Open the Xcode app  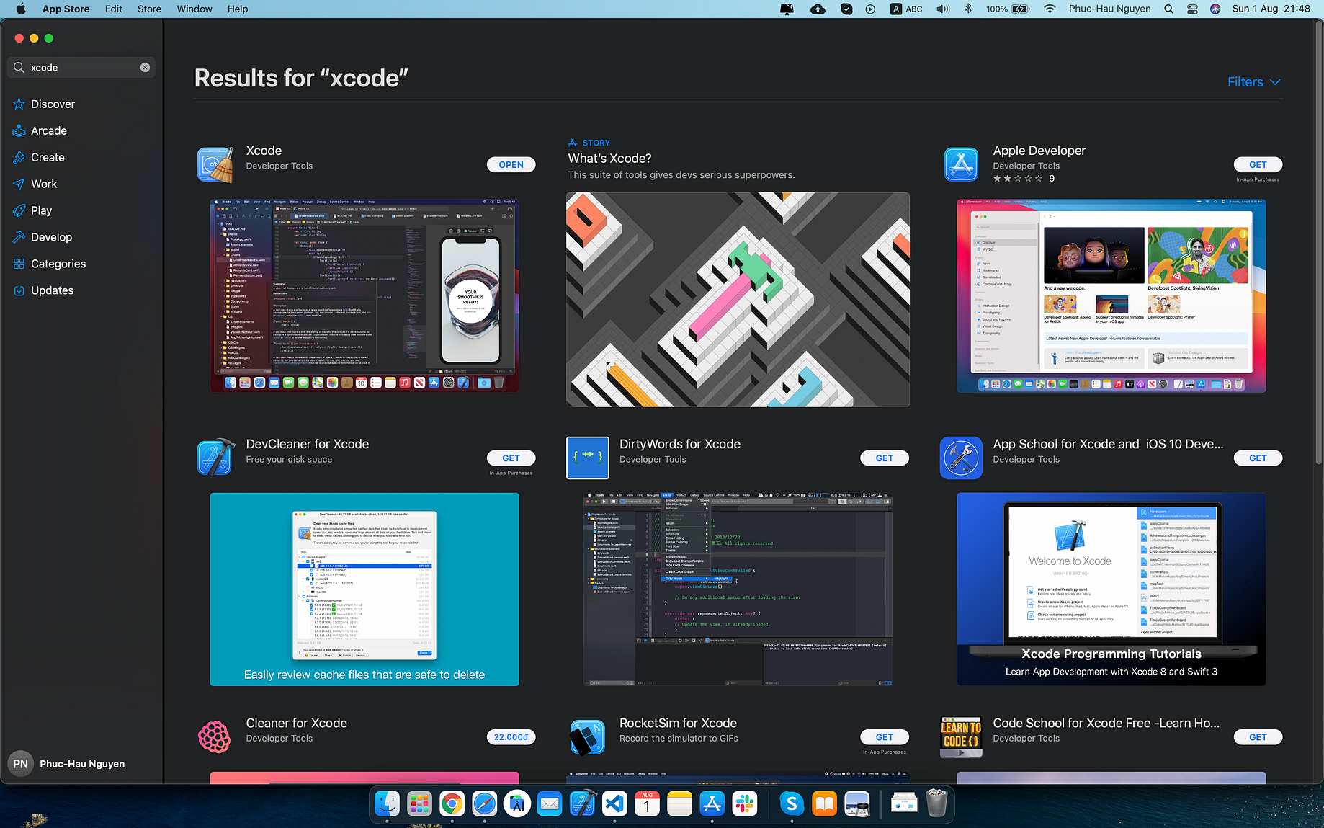[511, 165]
